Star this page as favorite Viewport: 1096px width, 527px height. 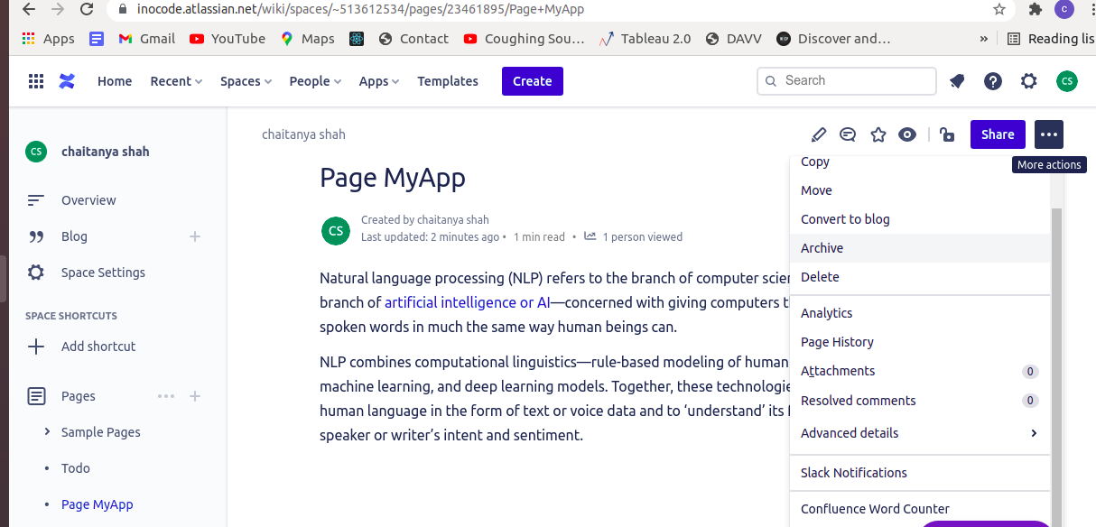[878, 134]
